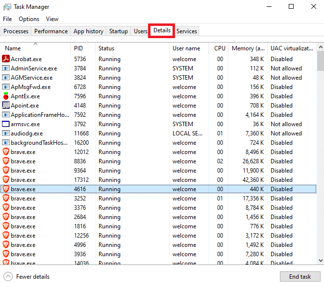Switch to the Services tab
This screenshot has height=287, width=324.
click(187, 31)
